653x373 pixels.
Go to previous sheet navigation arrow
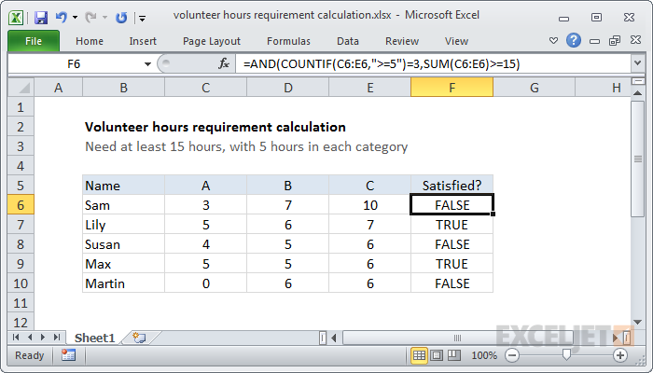coord(30,338)
